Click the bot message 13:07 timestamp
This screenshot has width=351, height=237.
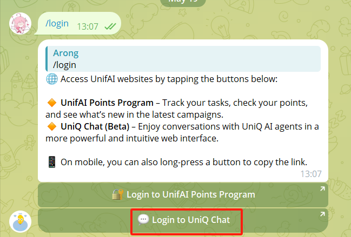coord(310,174)
